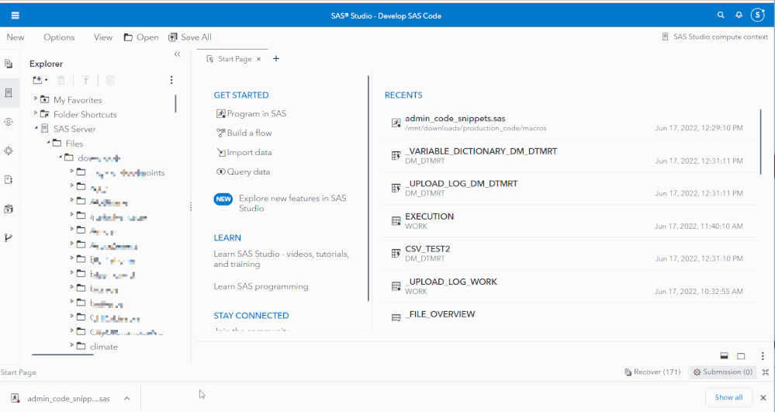Viewport: 775px width, 412px height.
Task: Open the hamburger applications menu
Action: [16, 16]
